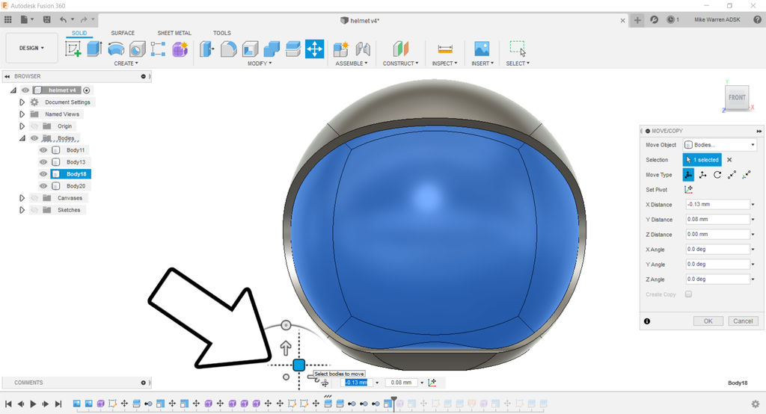
Task: Toggle visibility of Body20
Action: point(43,186)
